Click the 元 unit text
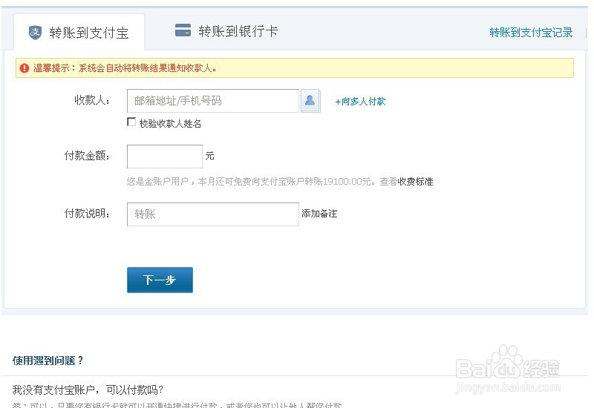Screen dimensions: 594x408 (210, 156)
